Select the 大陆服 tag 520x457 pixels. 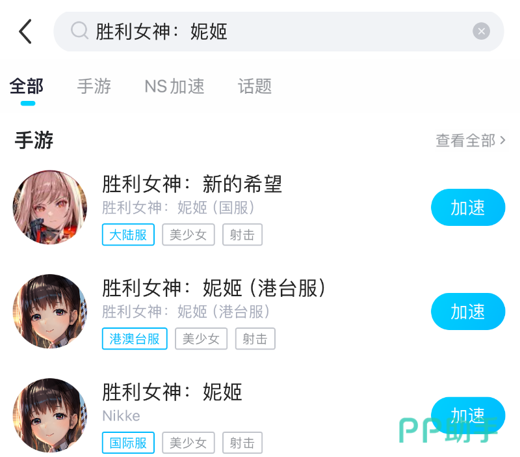click(128, 235)
